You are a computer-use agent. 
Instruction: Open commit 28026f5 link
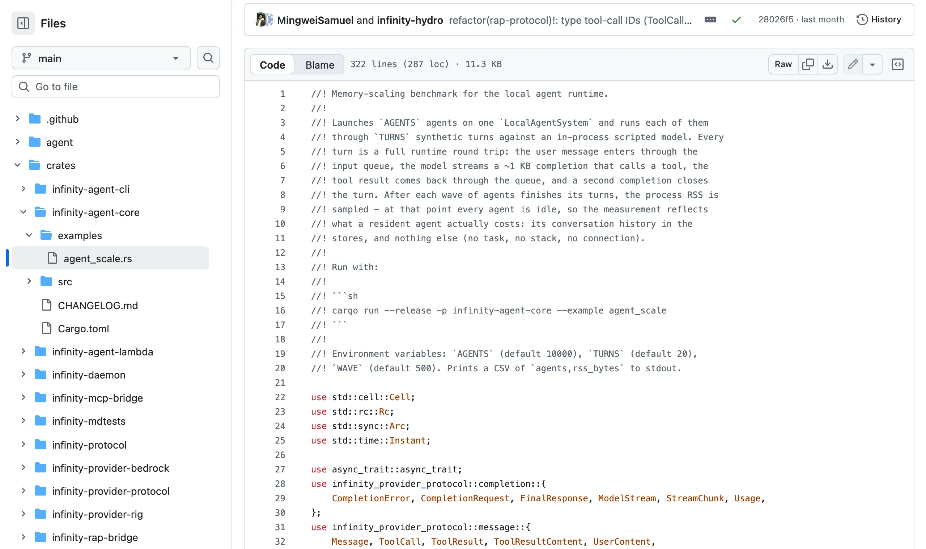(776, 20)
